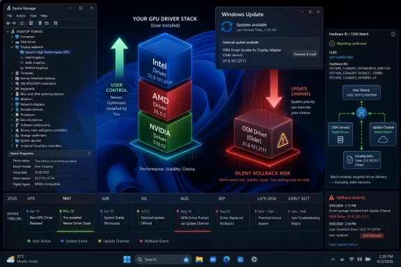Image resolution: width=401 pixels, height=267 pixels.
Task: Expand the Disk drives node
Action: coord(12,42)
